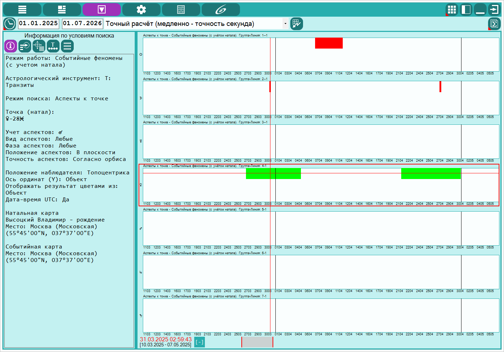Click the list with arrow-circle icon
The image size is (504, 352).
point(25,46)
